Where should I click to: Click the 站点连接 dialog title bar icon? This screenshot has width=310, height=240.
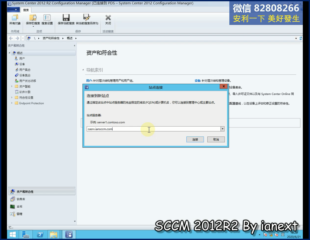tap(87, 87)
